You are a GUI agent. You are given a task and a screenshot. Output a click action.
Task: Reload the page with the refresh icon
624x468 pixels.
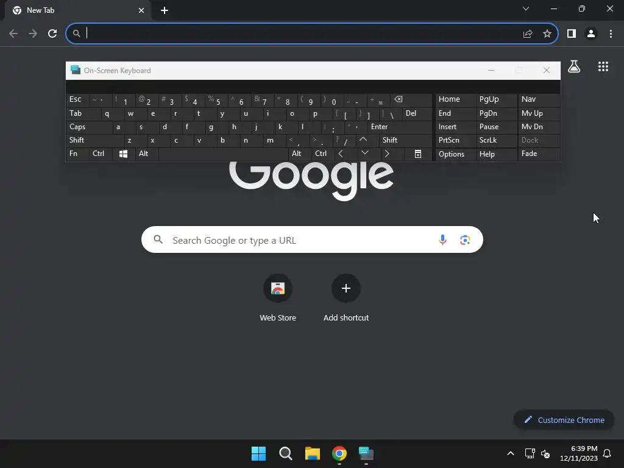(x=52, y=34)
